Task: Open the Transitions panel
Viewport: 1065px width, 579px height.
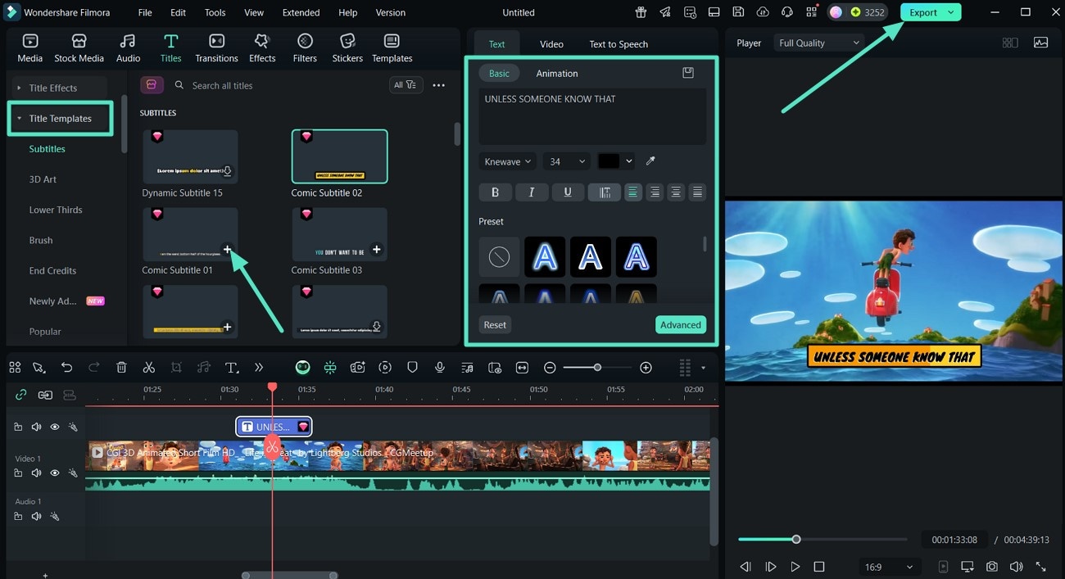Action: pos(216,48)
